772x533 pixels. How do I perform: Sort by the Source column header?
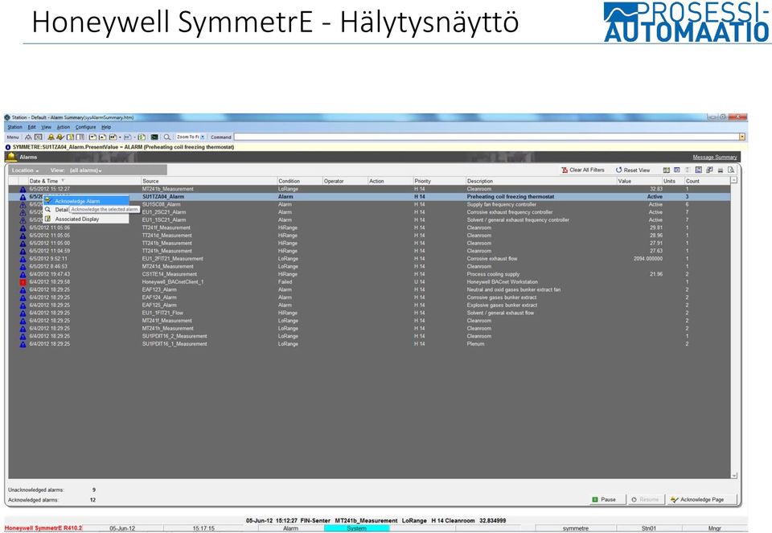point(209,181)
